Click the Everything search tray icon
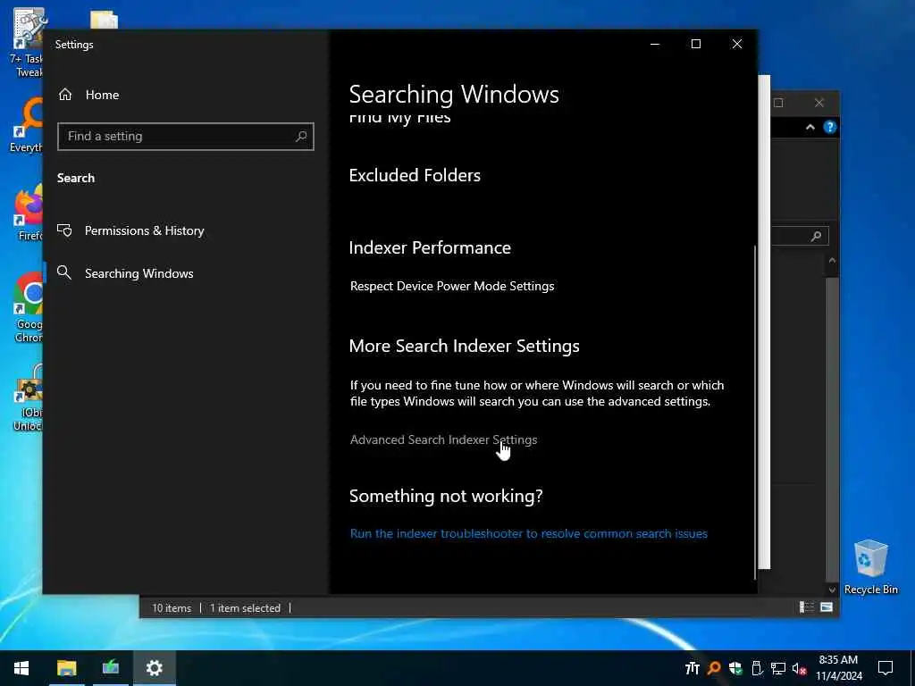The image size is (915, 686). tap(714, 668)
